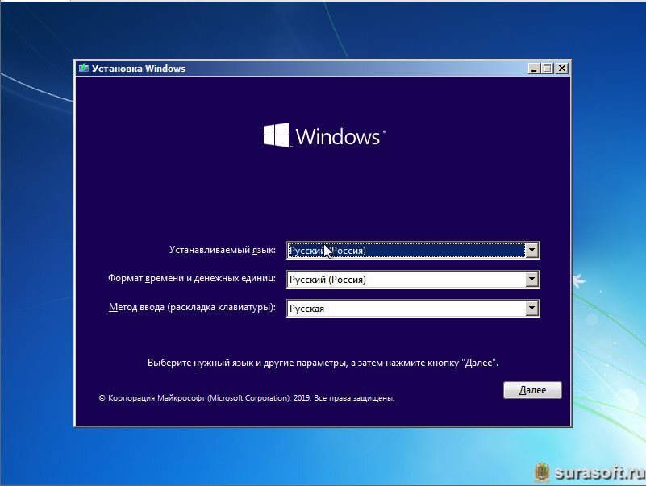Click the Формат времени и денежных единиц label

click(x=192, y=278)
